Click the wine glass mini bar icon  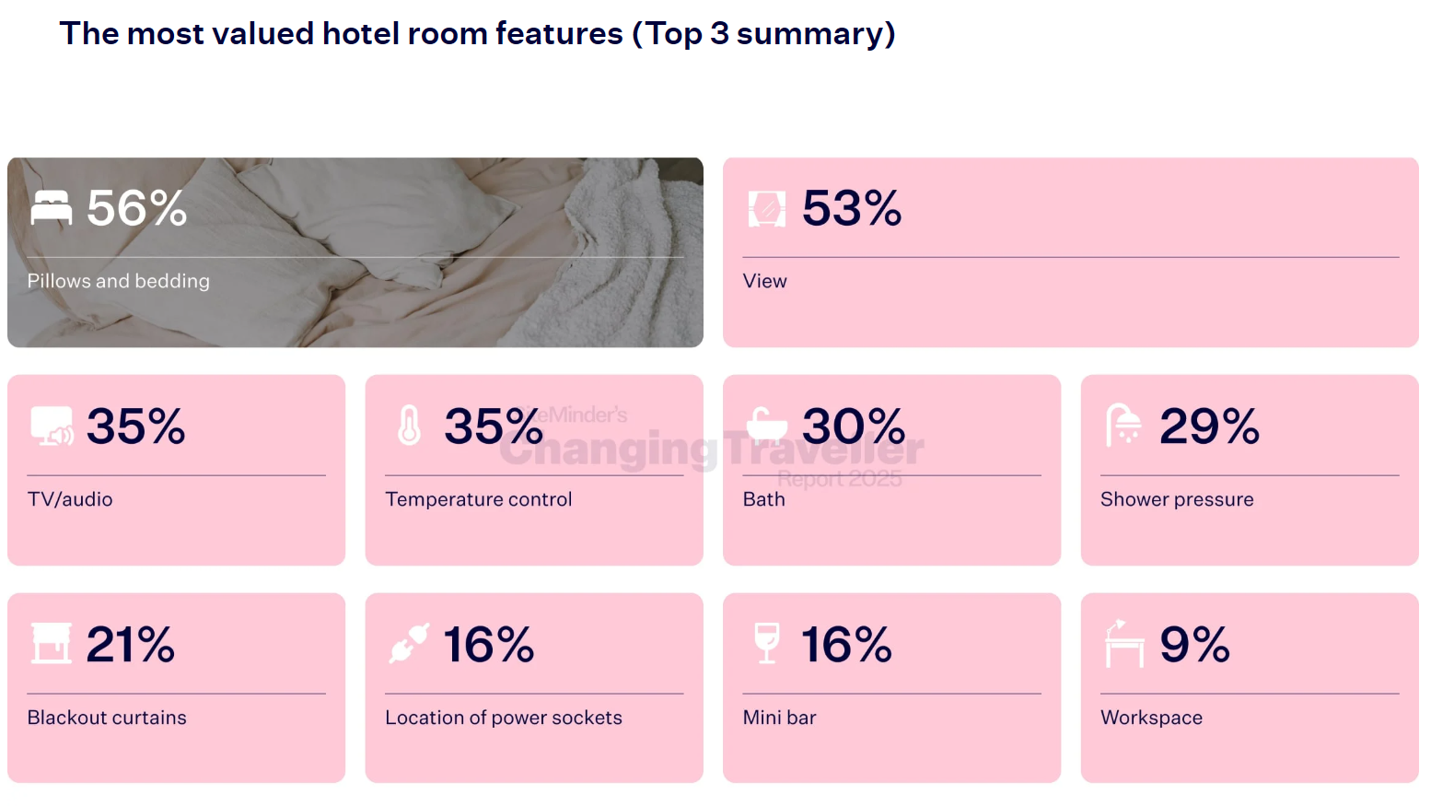(766, 643)
